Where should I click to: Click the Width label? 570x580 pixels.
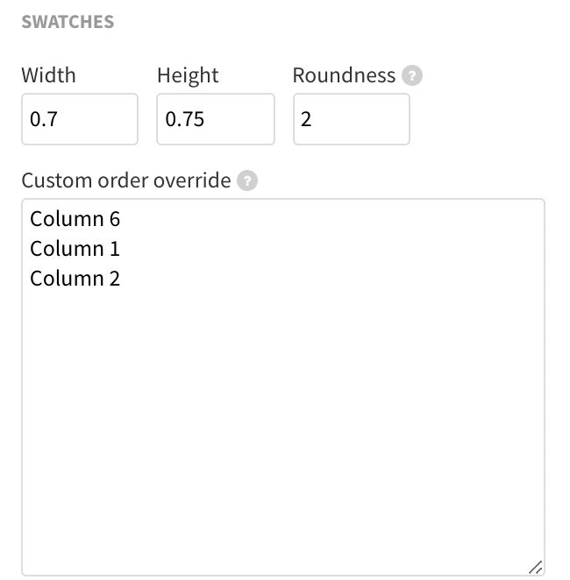[49, 75]
